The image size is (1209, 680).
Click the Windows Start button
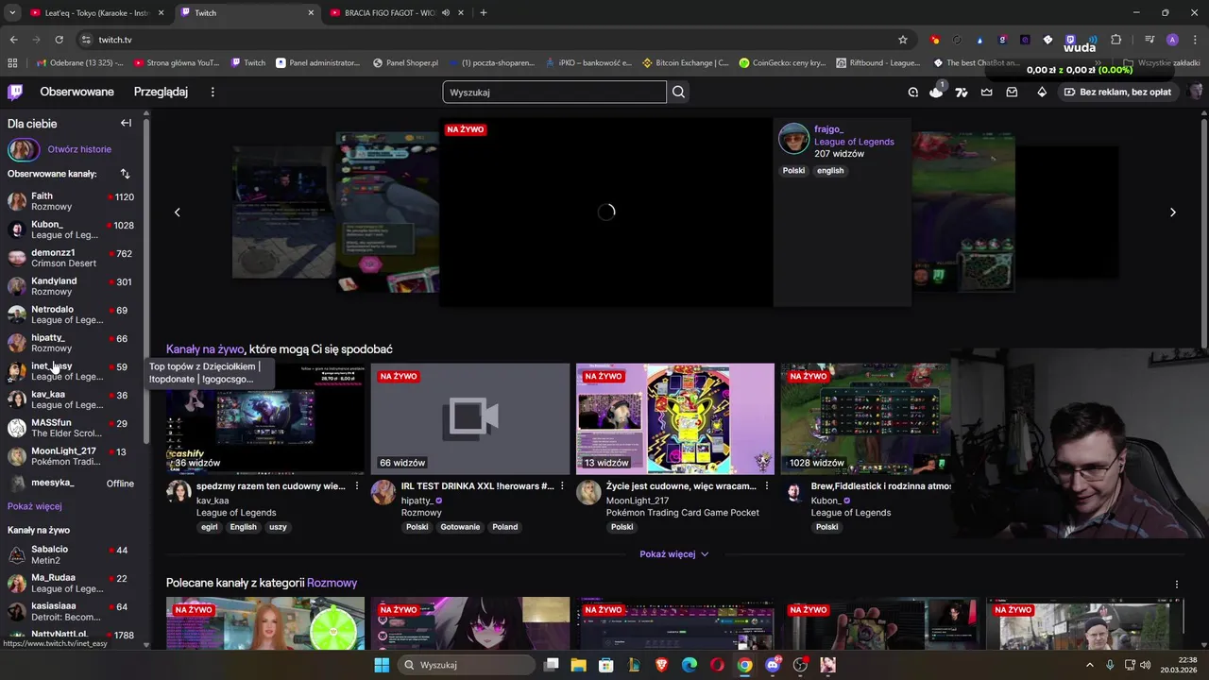(x=382, y=665)
